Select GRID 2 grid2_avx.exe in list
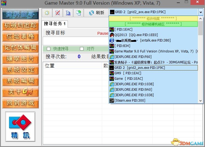The width and height of the screenshot is (205, 147). click(x=153, y=67)
